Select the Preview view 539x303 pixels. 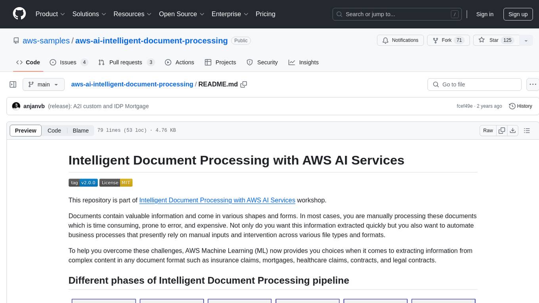[x=26, y=130]
